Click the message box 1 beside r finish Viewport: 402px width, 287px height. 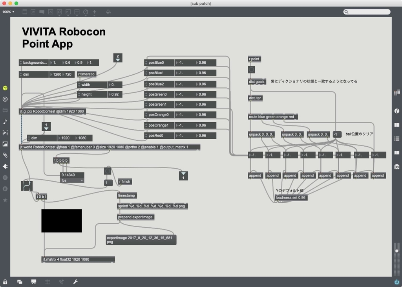(108, 183)
